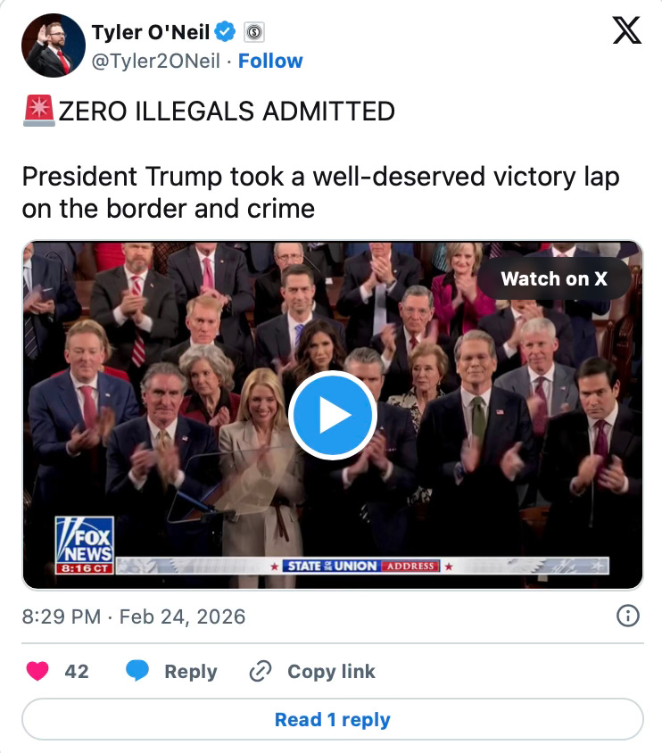Click Tyler O'Neil's profile avatar
This screenshot has height=753, width=662.
(54, 46)
